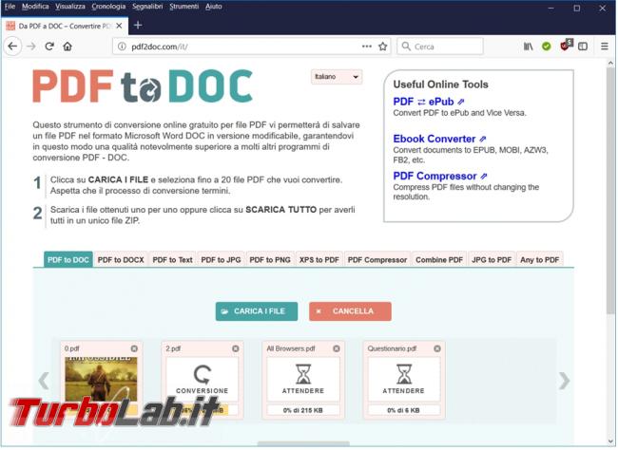The width and height of the screenshot is (618, 450).
Task: Open a new tab with the plus icon
Action: point(138,26)
